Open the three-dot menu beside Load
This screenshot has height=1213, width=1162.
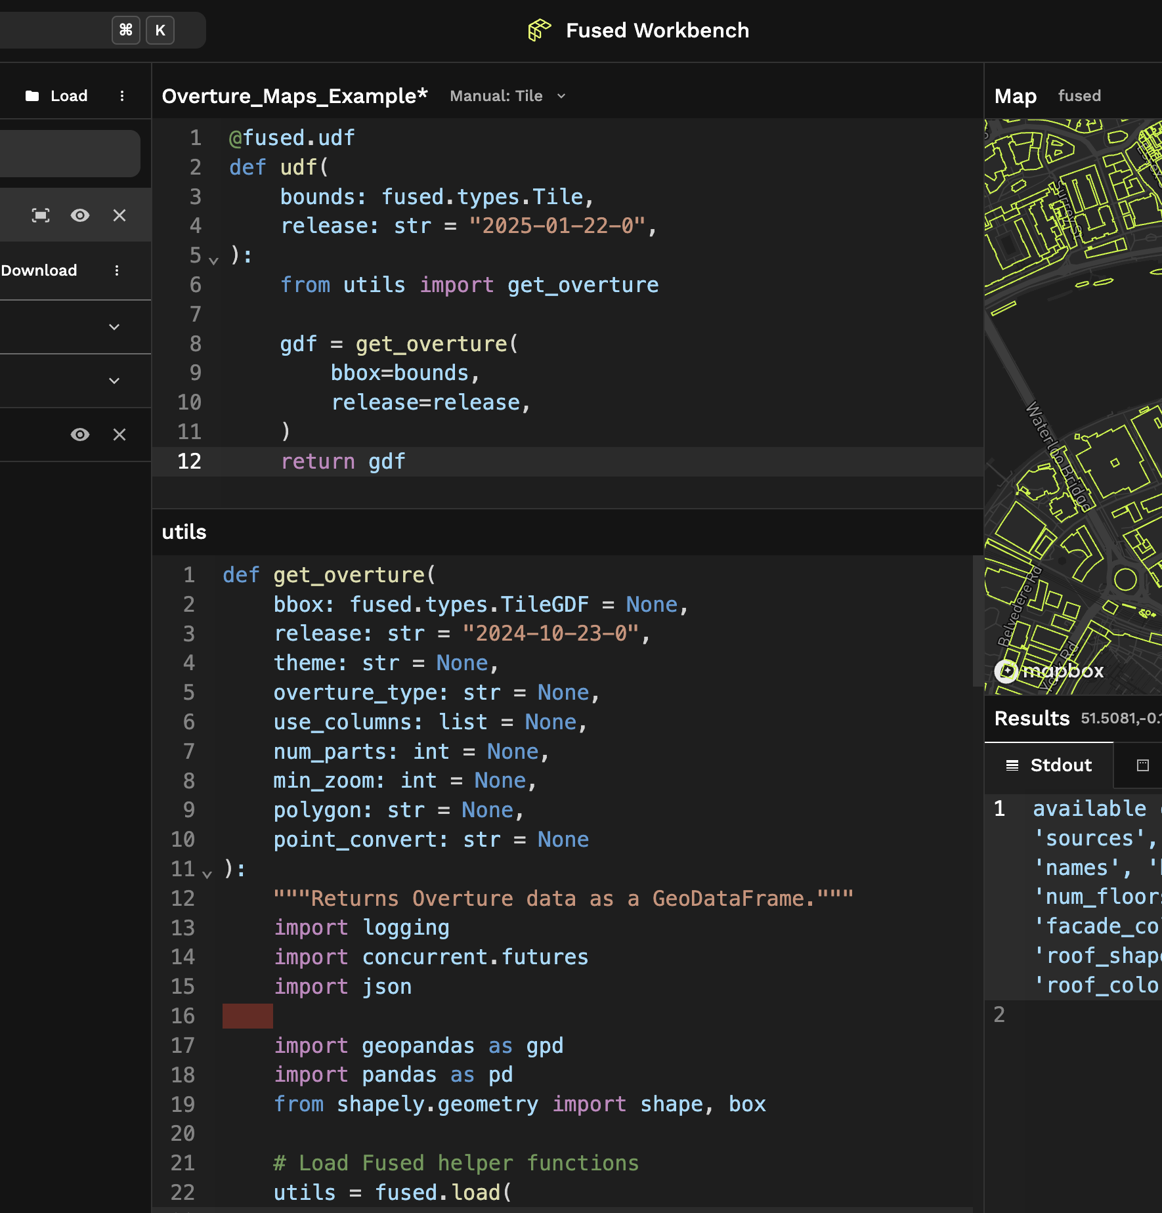pyautogui.click(x=122, y=96)
